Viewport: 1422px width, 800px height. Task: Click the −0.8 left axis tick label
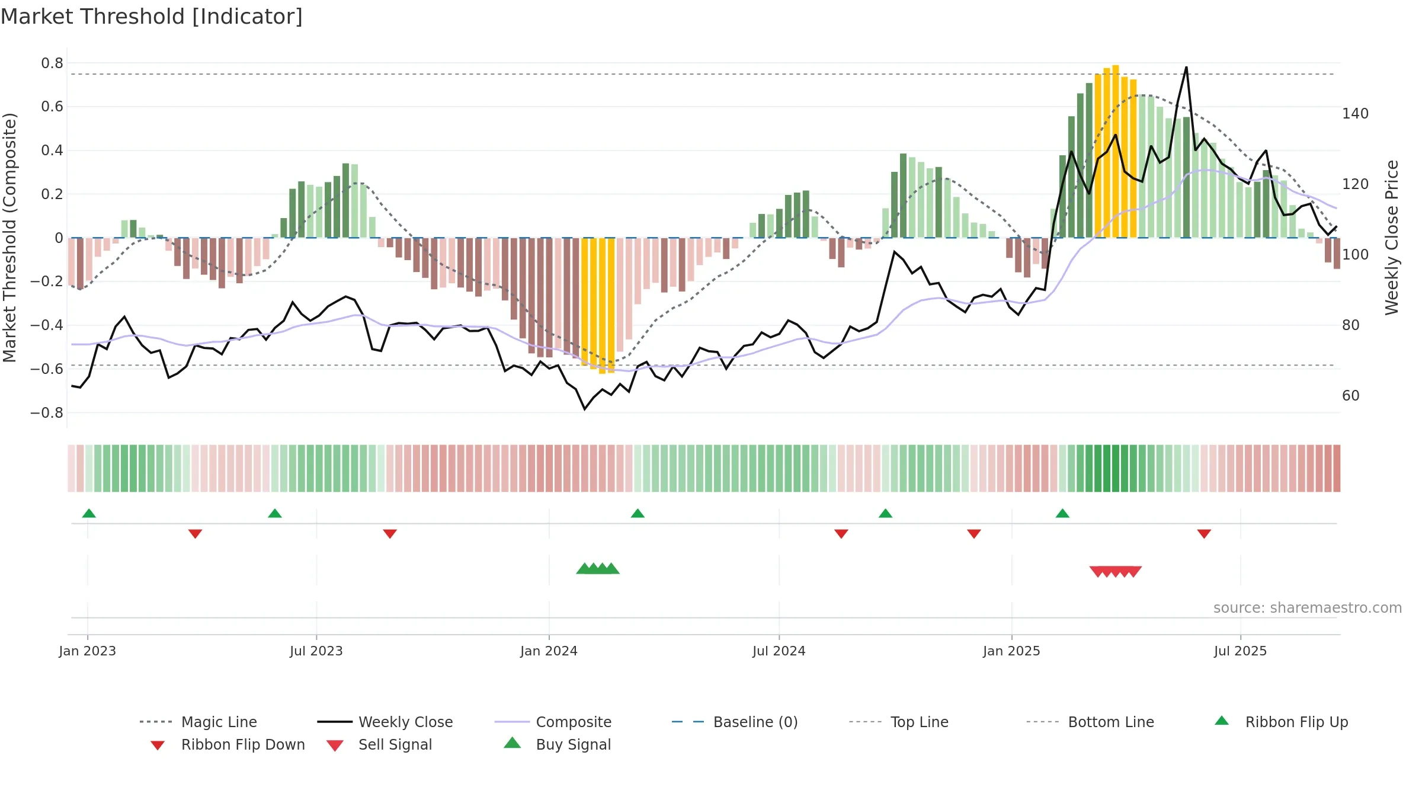(47, 412)
